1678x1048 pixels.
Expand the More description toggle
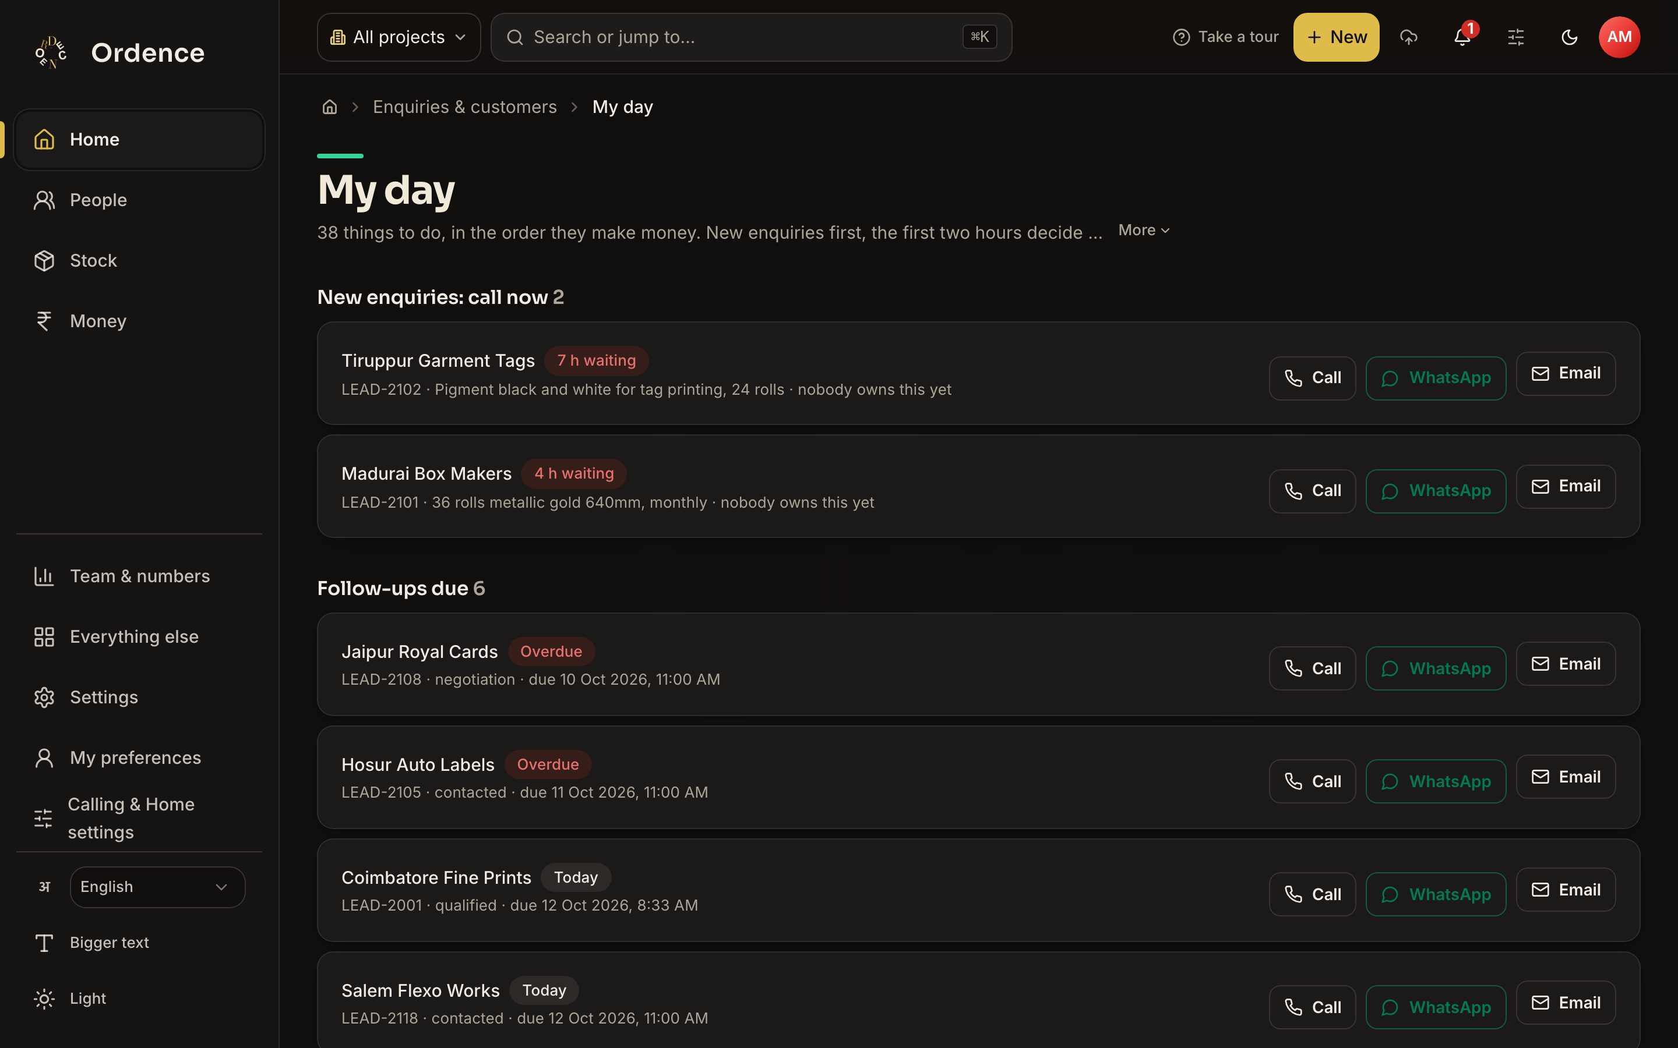click(x=1144, y=229)
